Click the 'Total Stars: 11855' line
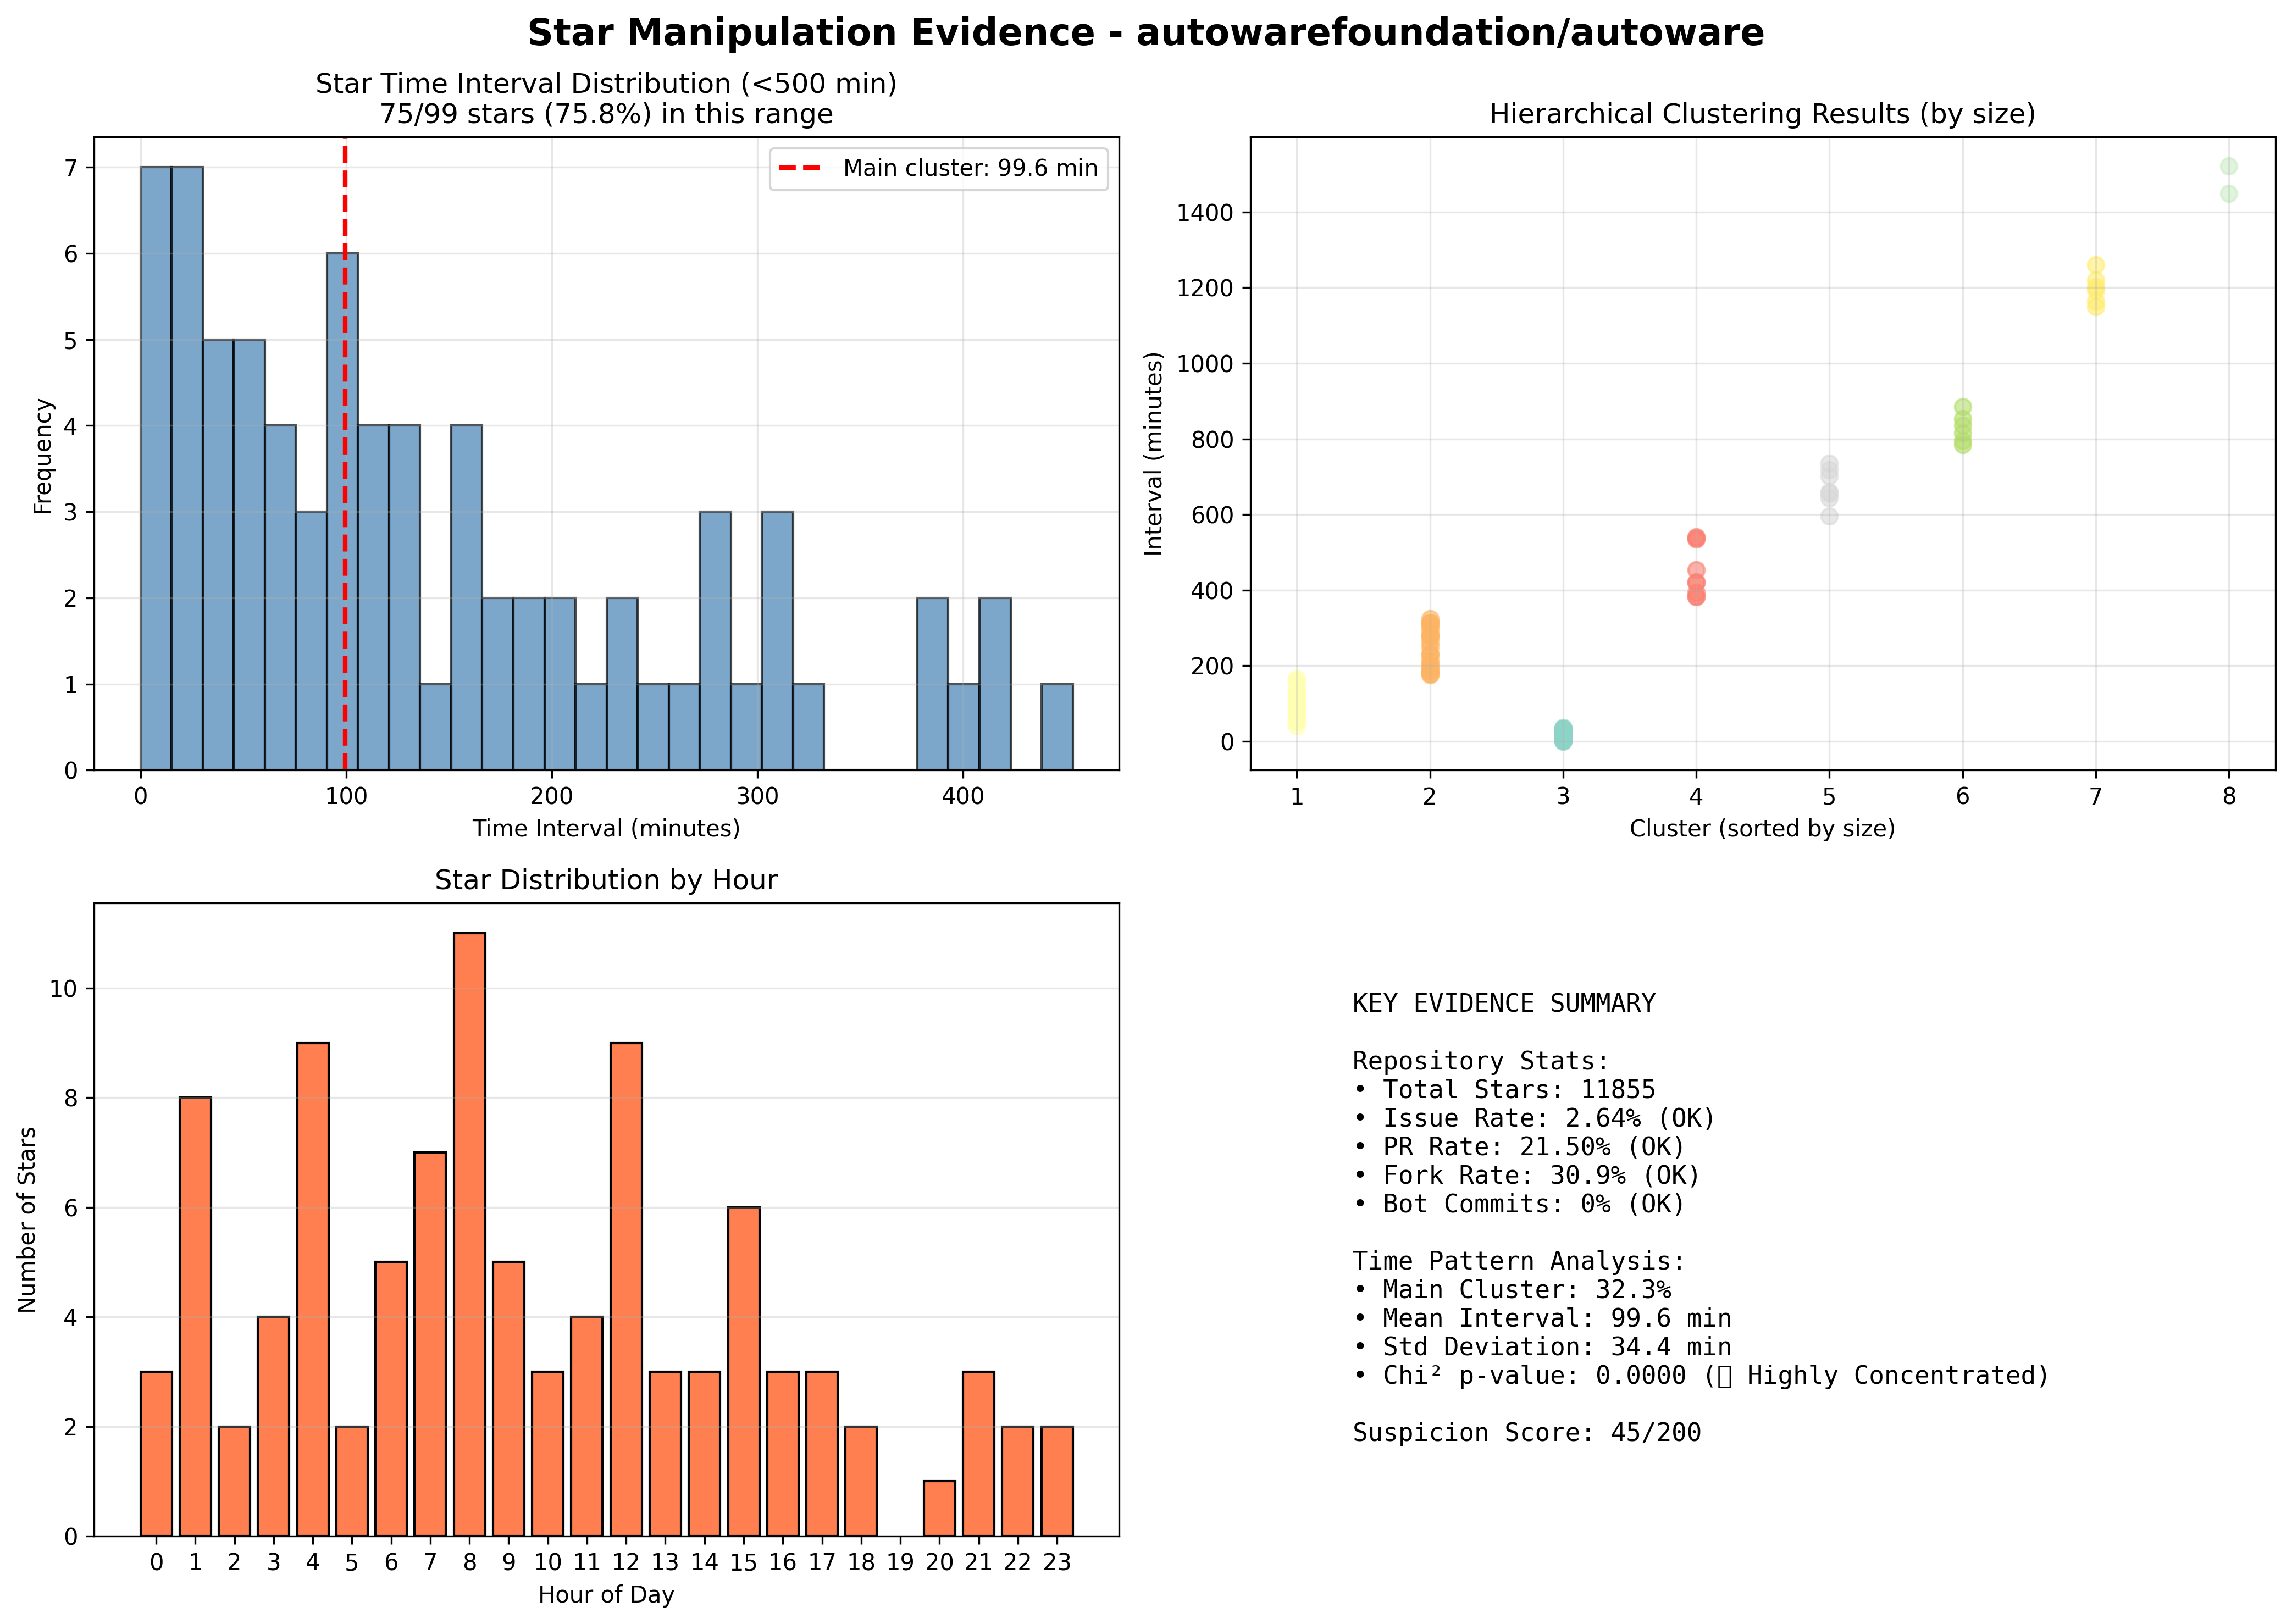The height and width of the screenshot is (1624, 2292). (1504, 1089)
